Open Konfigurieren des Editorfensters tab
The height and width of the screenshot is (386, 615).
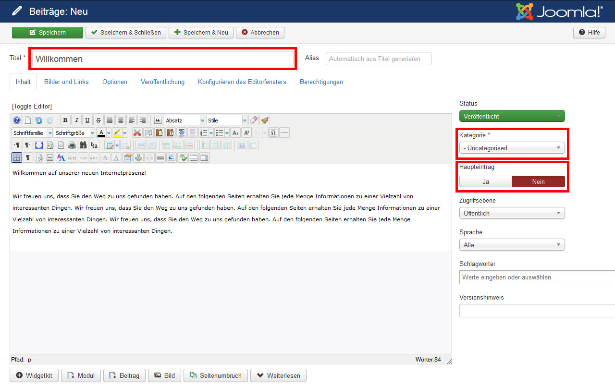click(x=242, y=82)
